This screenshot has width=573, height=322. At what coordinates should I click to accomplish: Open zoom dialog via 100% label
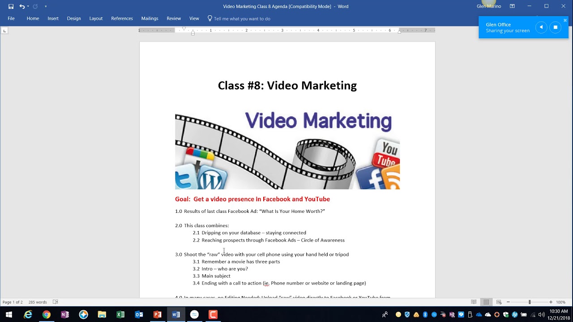click(560, 302)
